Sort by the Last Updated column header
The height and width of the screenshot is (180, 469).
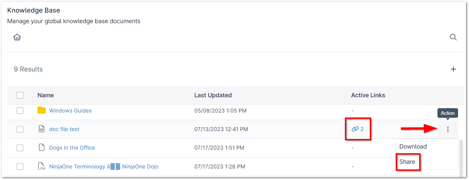pos(213,95)
